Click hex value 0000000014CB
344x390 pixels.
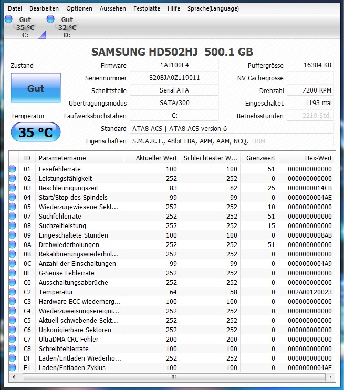[310, 188]
